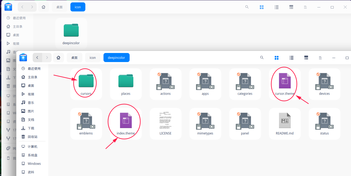Switch to icon view in back window
The width and height of the screenshot is (351, 176).
[x=262, y=7]
